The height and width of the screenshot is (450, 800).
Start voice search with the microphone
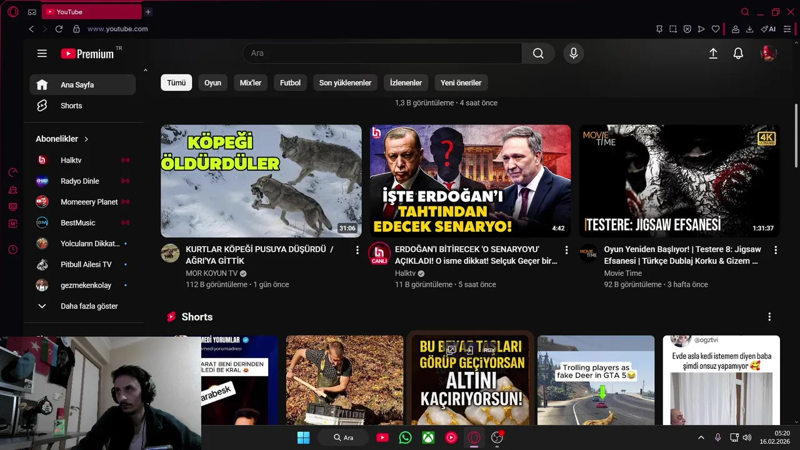(573, 53)
